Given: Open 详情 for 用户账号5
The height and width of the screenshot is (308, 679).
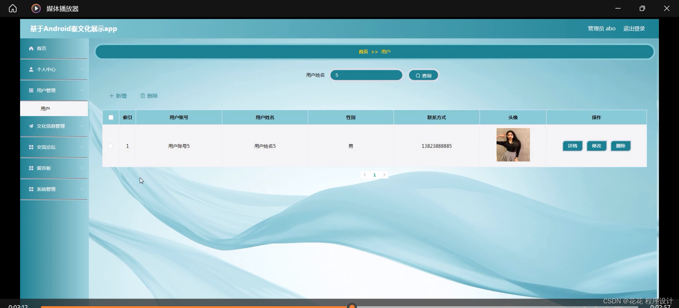Looking at the screenshot, I should tap(572, 146).
